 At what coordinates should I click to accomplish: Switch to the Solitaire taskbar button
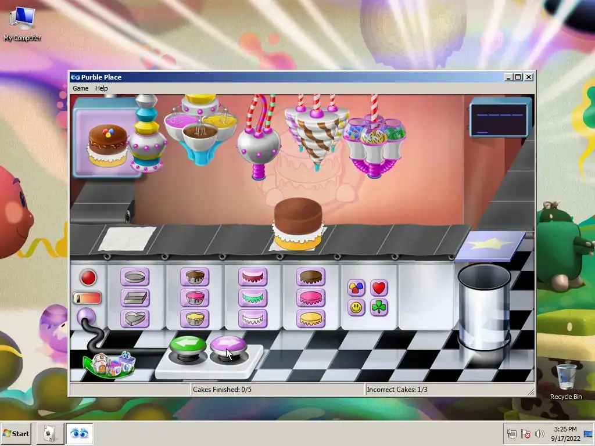pyautogui.click(x=50, y=433)
